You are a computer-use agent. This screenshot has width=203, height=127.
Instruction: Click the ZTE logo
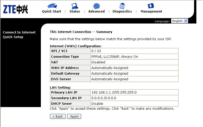15,9
